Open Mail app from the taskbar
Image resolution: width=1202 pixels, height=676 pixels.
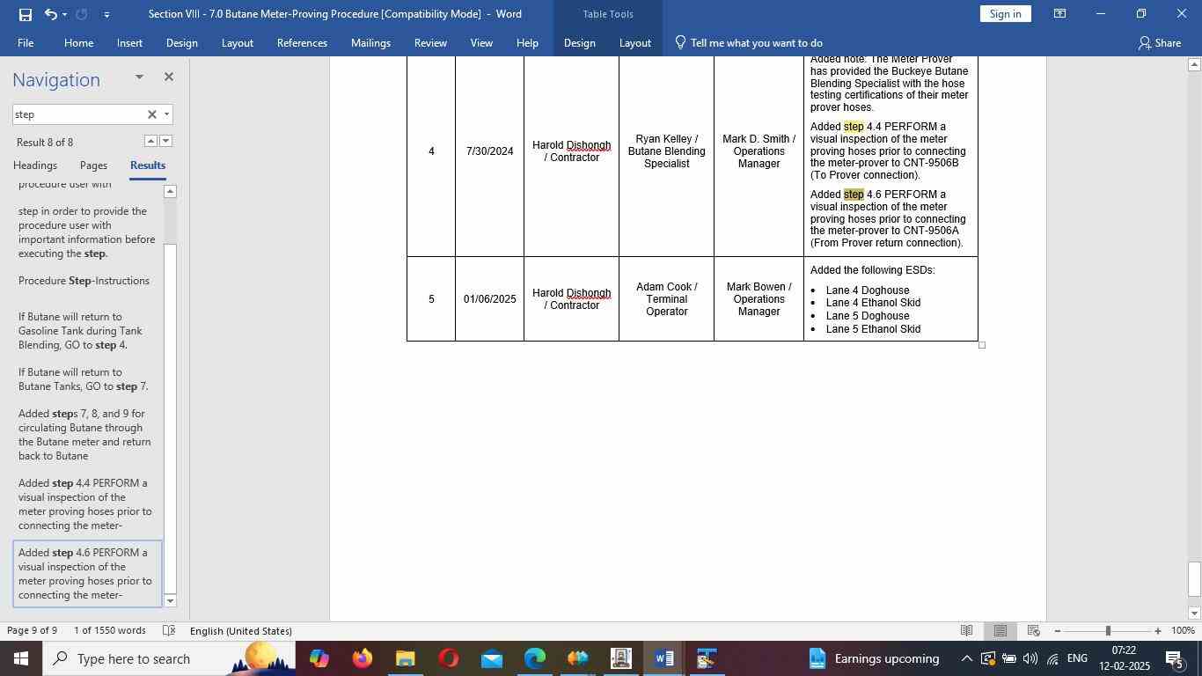[491, 658]
